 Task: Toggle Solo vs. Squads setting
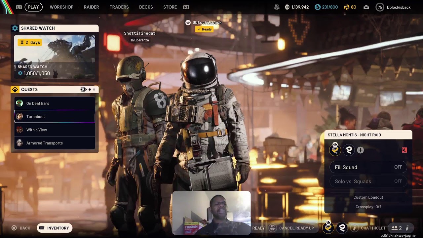tap(368, 181)
